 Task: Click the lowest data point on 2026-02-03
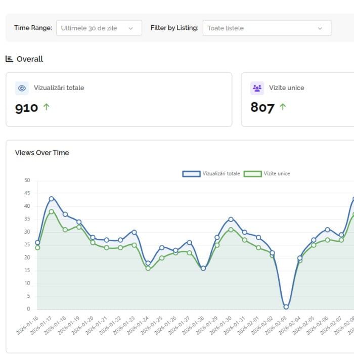tap(286, 306)
